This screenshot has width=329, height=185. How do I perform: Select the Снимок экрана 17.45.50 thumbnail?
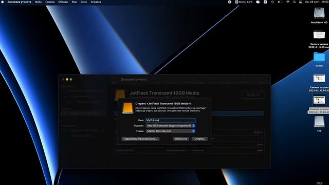coord(319,79)
